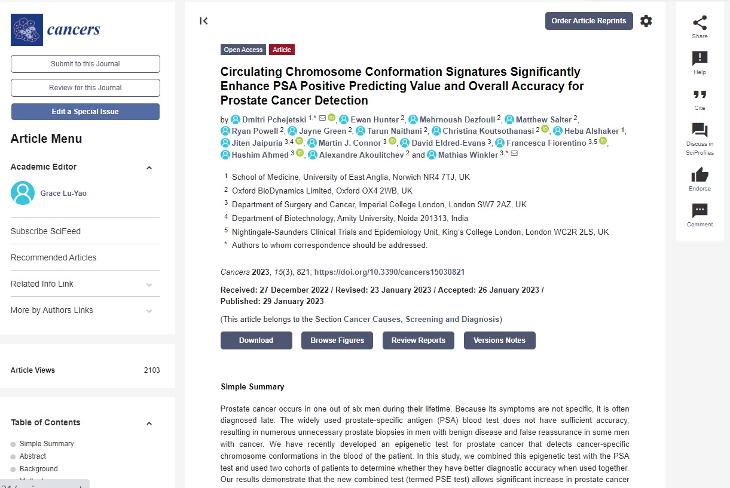Viewport: 730px width, 488px height.
Task: Open Discuss in SciProfiles icon
Action: click(700, 130)
